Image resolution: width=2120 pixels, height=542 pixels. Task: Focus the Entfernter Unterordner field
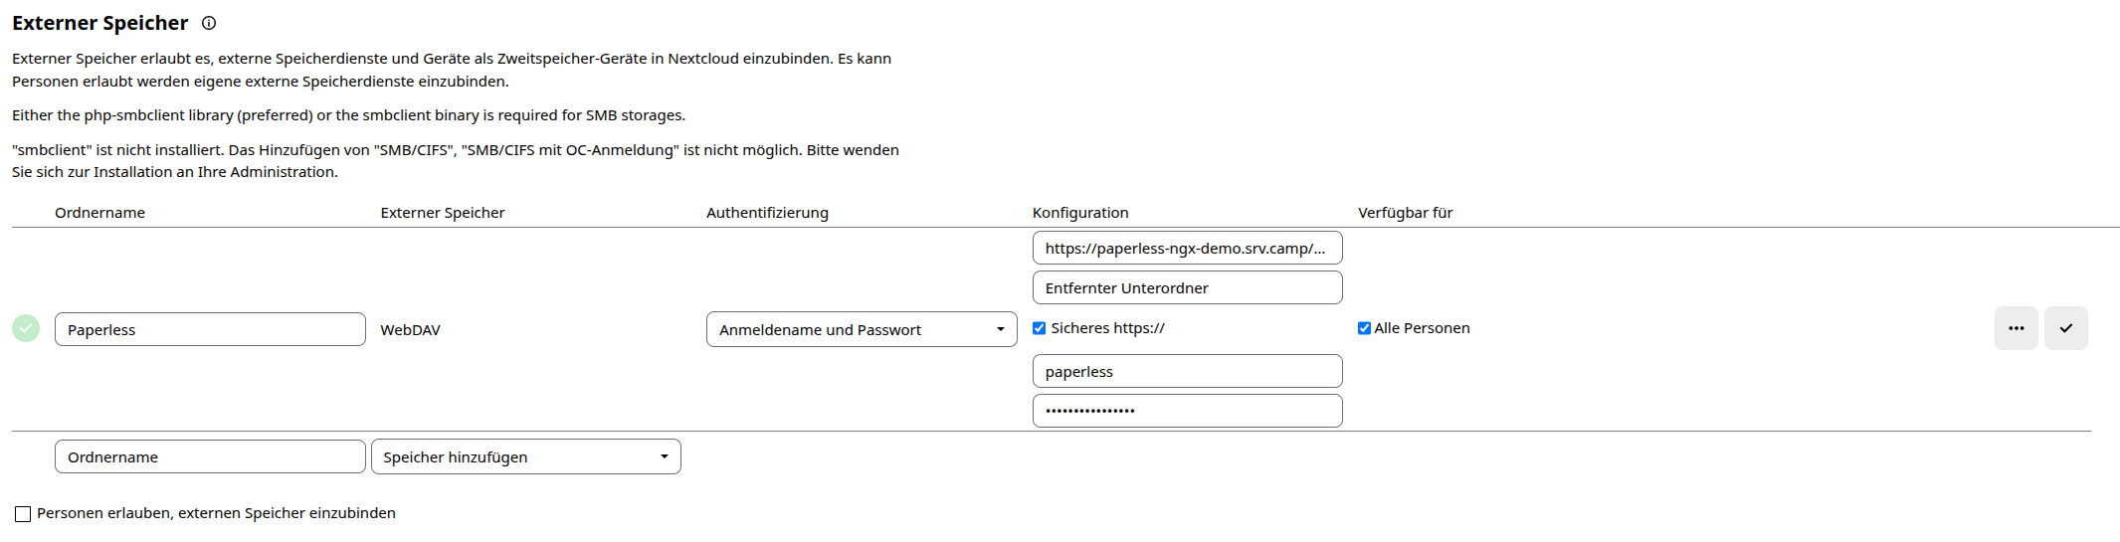point(1187,288)
